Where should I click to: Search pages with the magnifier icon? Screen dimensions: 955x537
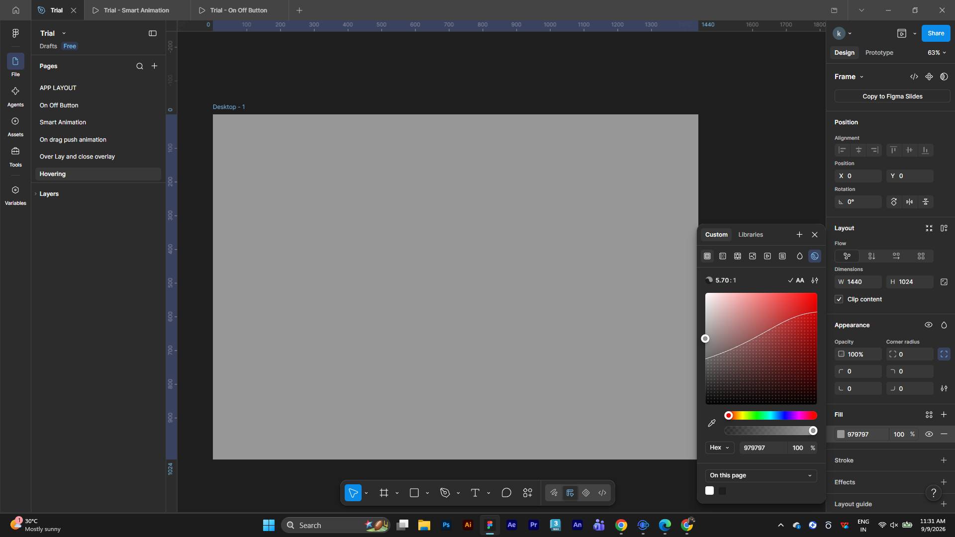[x=140, y=66]
